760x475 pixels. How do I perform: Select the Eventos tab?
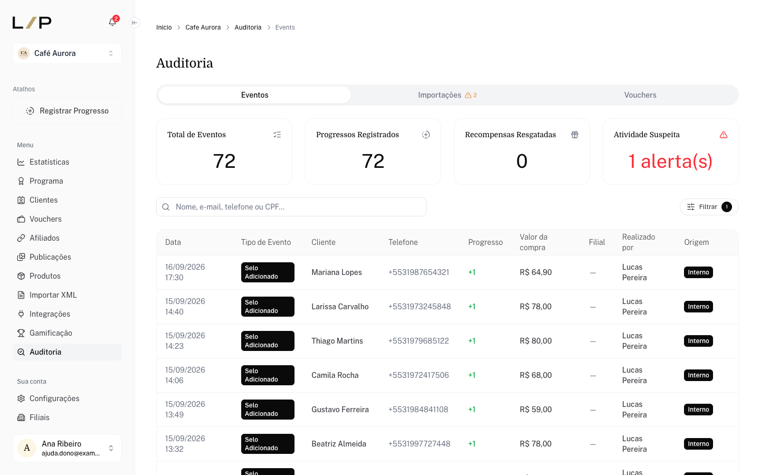click(x=254, y=95)
